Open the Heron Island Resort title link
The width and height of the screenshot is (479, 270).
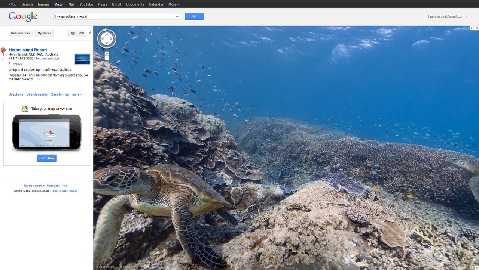(x=28, y=50)
